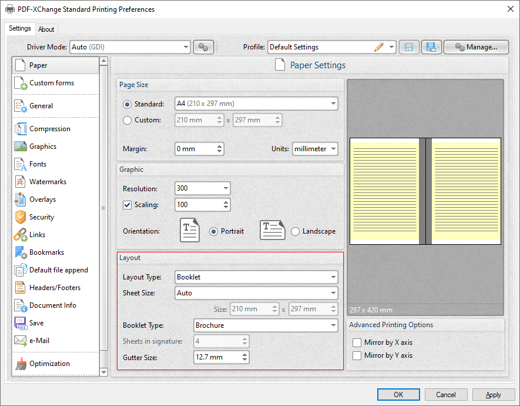Edit the Default Settings profile
Viewport: 520px width, 406px height.
(378, 46)
